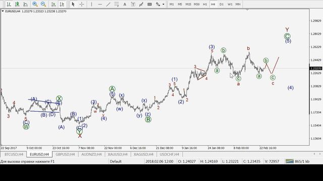Click the 1.29829 price scale label
This screenshot has width=323, height=181.
pos(316,21)
